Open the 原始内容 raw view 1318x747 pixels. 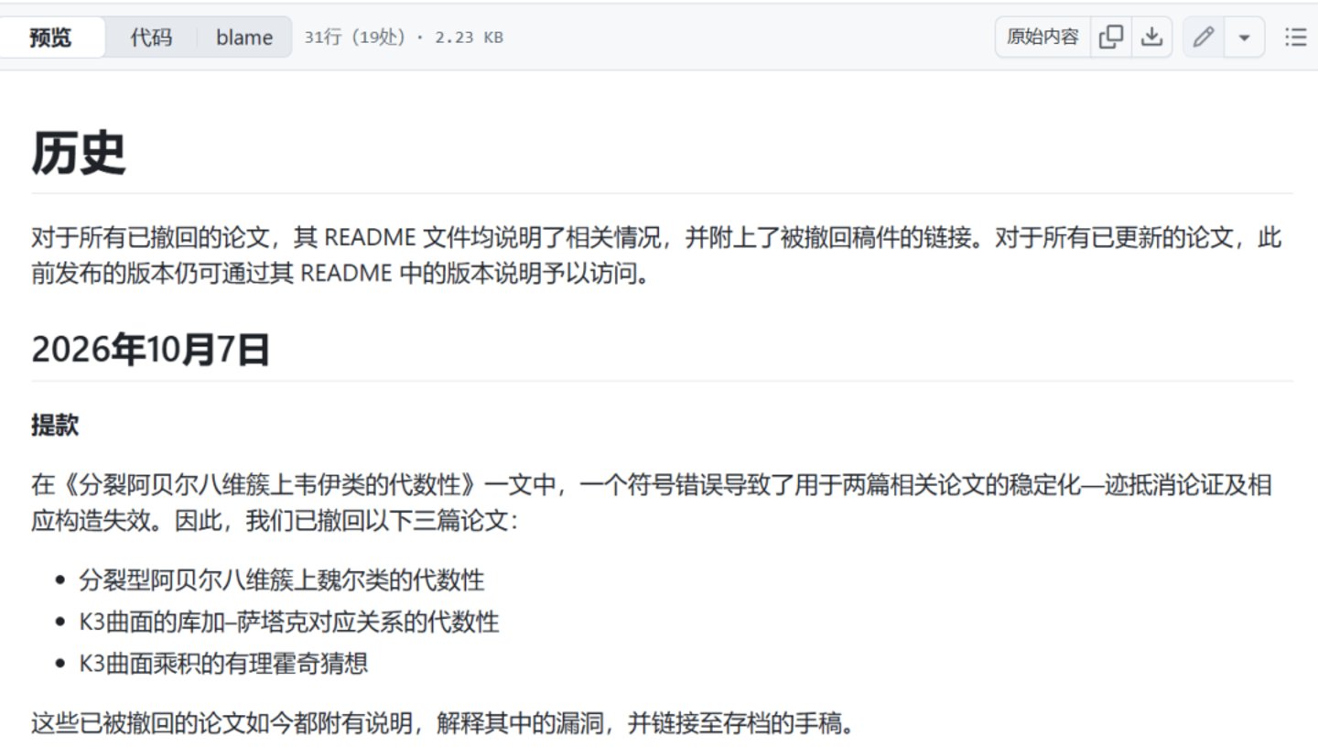click(x=1043, y=38)
